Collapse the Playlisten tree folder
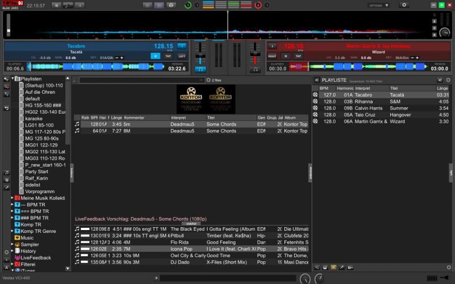The height and width of the screenshot is (284, 455). (13, 78)
